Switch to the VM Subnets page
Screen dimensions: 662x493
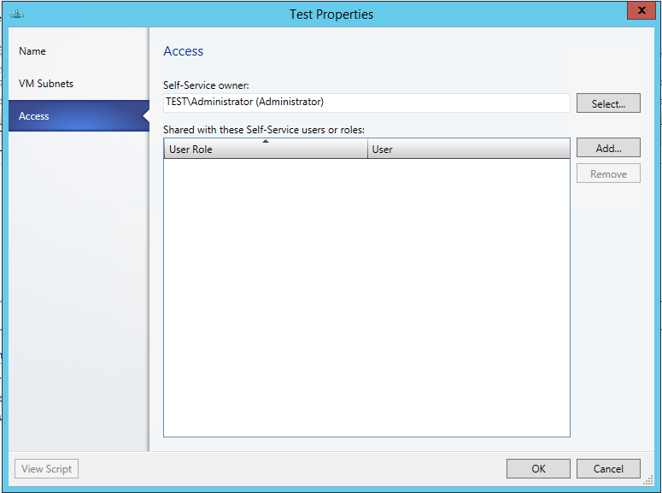[46, 84]
